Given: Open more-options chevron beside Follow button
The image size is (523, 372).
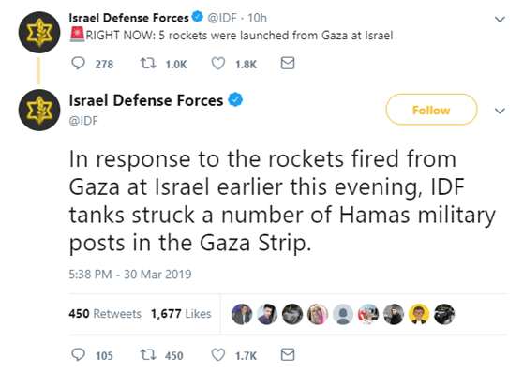Looking at the screenshot, I should click(500, 111).
